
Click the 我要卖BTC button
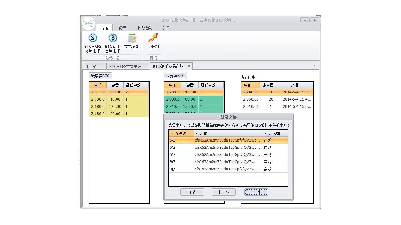[175, 76]
